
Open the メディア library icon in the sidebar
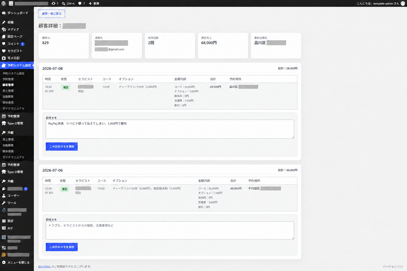[x=4, y=29]
